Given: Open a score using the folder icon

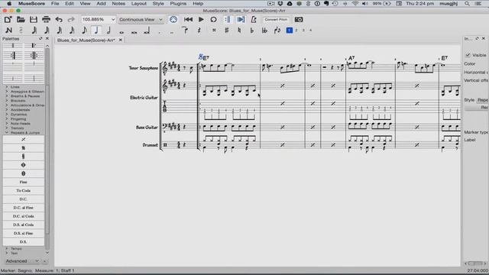Looking at the screenshot, I should tap(21, 20).
